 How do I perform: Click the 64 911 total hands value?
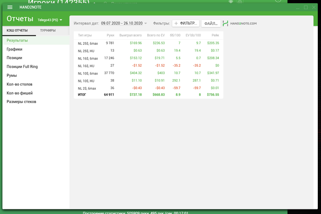(x=109, y=95)
